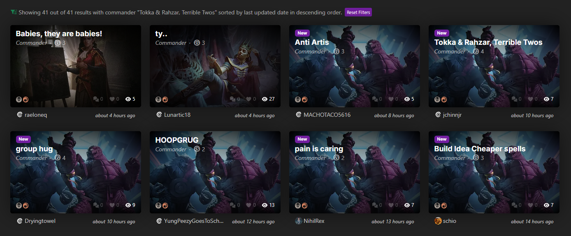Visit raeloneq user profile
This screenshot has height=236, width=571.
(x=36, y=115)
